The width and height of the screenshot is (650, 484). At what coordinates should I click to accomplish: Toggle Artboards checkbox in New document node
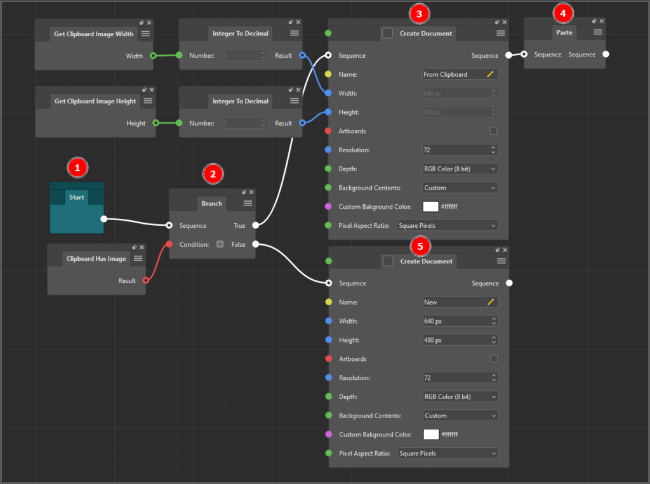tap(494, 358)
